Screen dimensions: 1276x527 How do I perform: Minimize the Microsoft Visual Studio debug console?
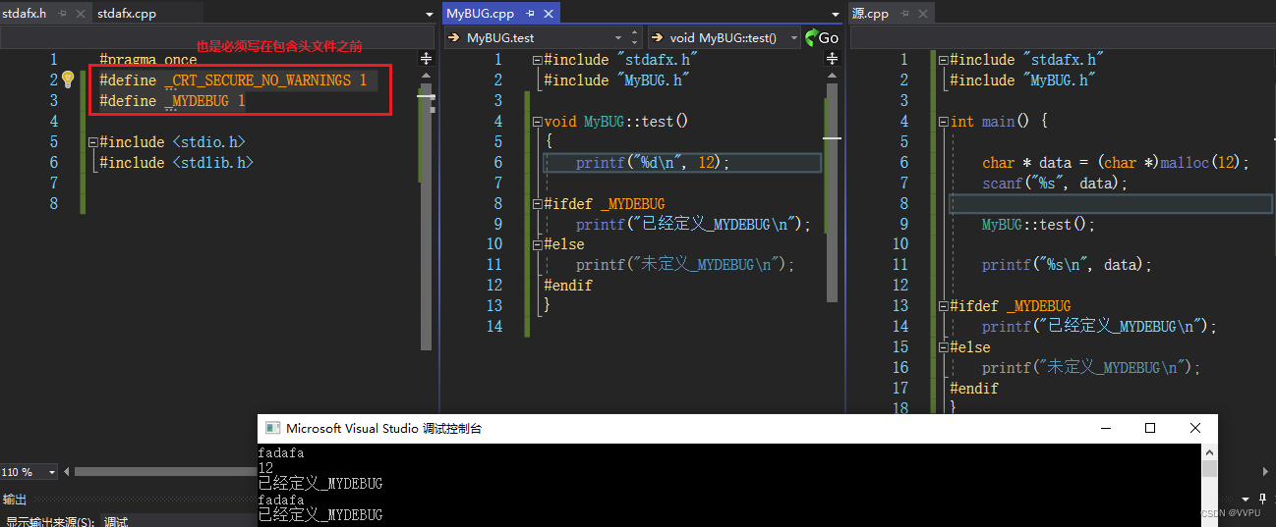pos(1105,429)
